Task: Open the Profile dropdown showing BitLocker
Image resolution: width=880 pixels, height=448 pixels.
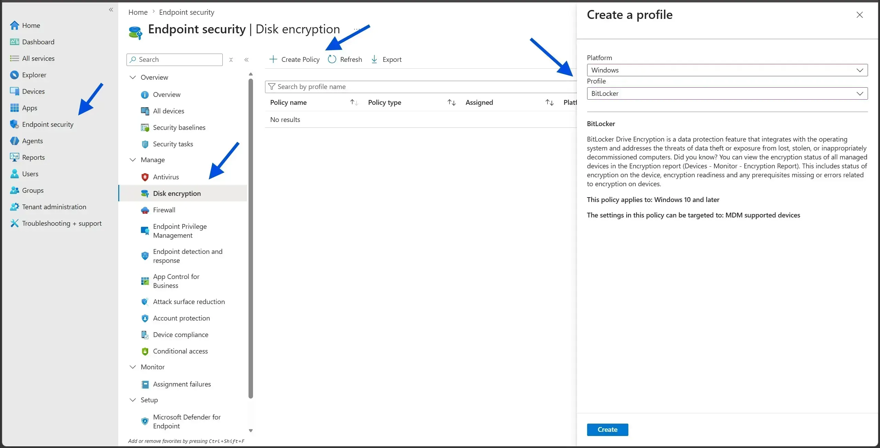Action: [x=727, y=93]
